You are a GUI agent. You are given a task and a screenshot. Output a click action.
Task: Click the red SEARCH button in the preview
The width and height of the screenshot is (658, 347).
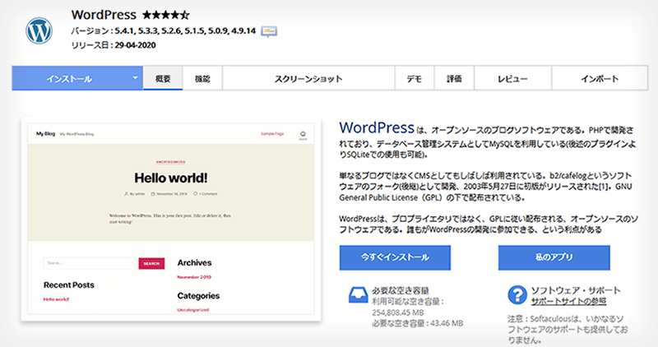151,263
